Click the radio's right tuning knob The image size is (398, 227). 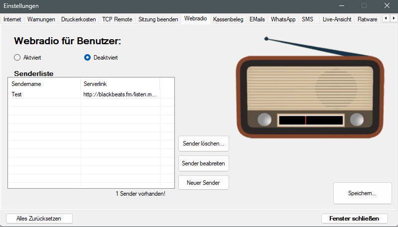pos(357,119)
